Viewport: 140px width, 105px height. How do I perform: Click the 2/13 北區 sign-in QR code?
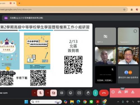click(x=73, y=65)
